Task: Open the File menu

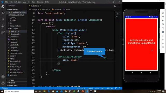Action: pos(6,2)
